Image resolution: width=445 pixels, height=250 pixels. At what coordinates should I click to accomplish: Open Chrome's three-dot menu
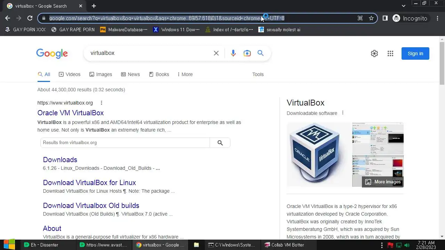tap(437, 18)
